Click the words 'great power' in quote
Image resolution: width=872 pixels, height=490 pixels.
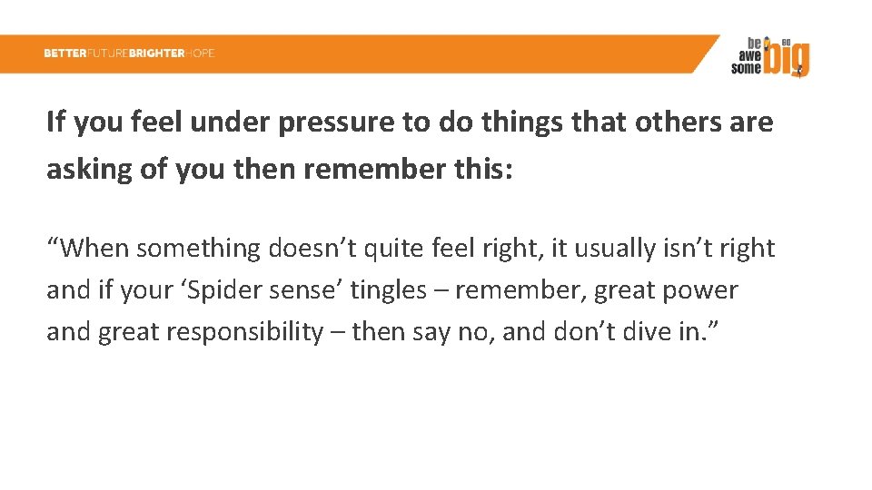pyautogui.click(x=666, y=290)
